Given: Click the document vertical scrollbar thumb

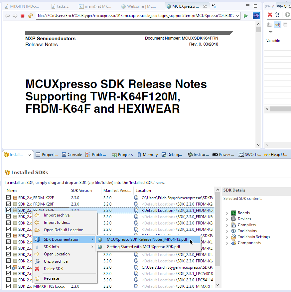Looking at the screenshot, I should point(258,29).
